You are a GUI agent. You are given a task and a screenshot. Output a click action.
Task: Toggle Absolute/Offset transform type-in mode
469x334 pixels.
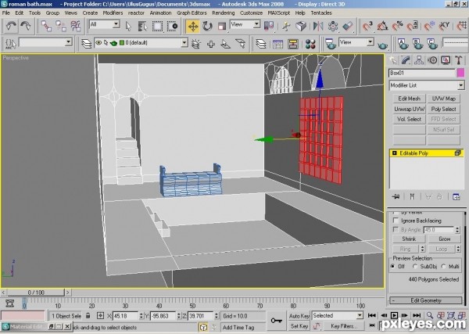coord(100,315)
